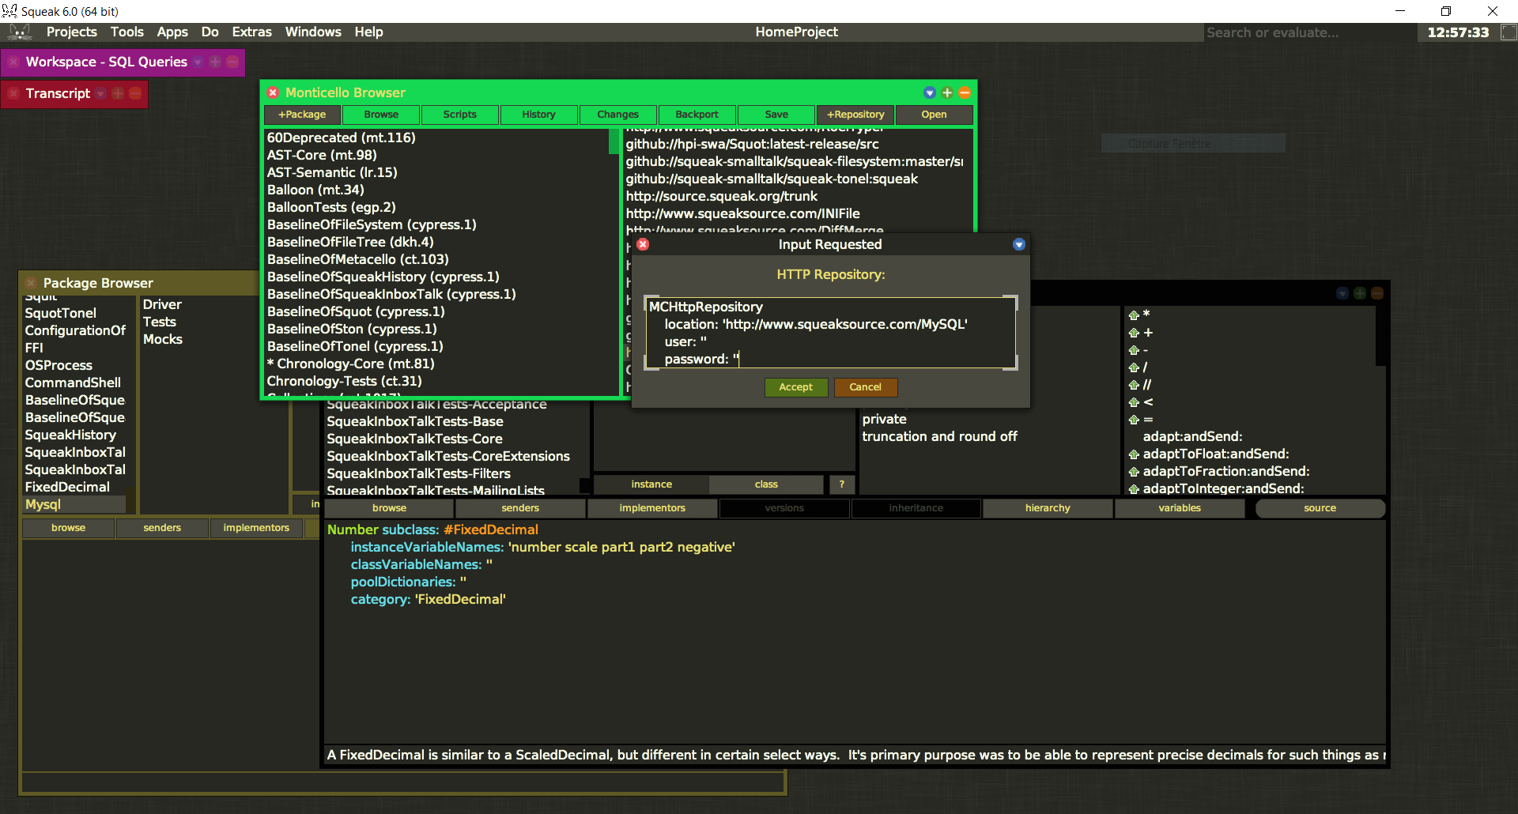Open the Windows menu
Viewport: 1518px width, 814px height.
click(313, 32)
